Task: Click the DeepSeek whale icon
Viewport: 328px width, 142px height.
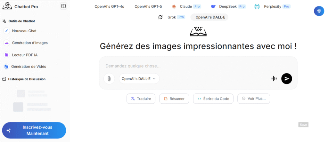Action: (x=213, y=6)
